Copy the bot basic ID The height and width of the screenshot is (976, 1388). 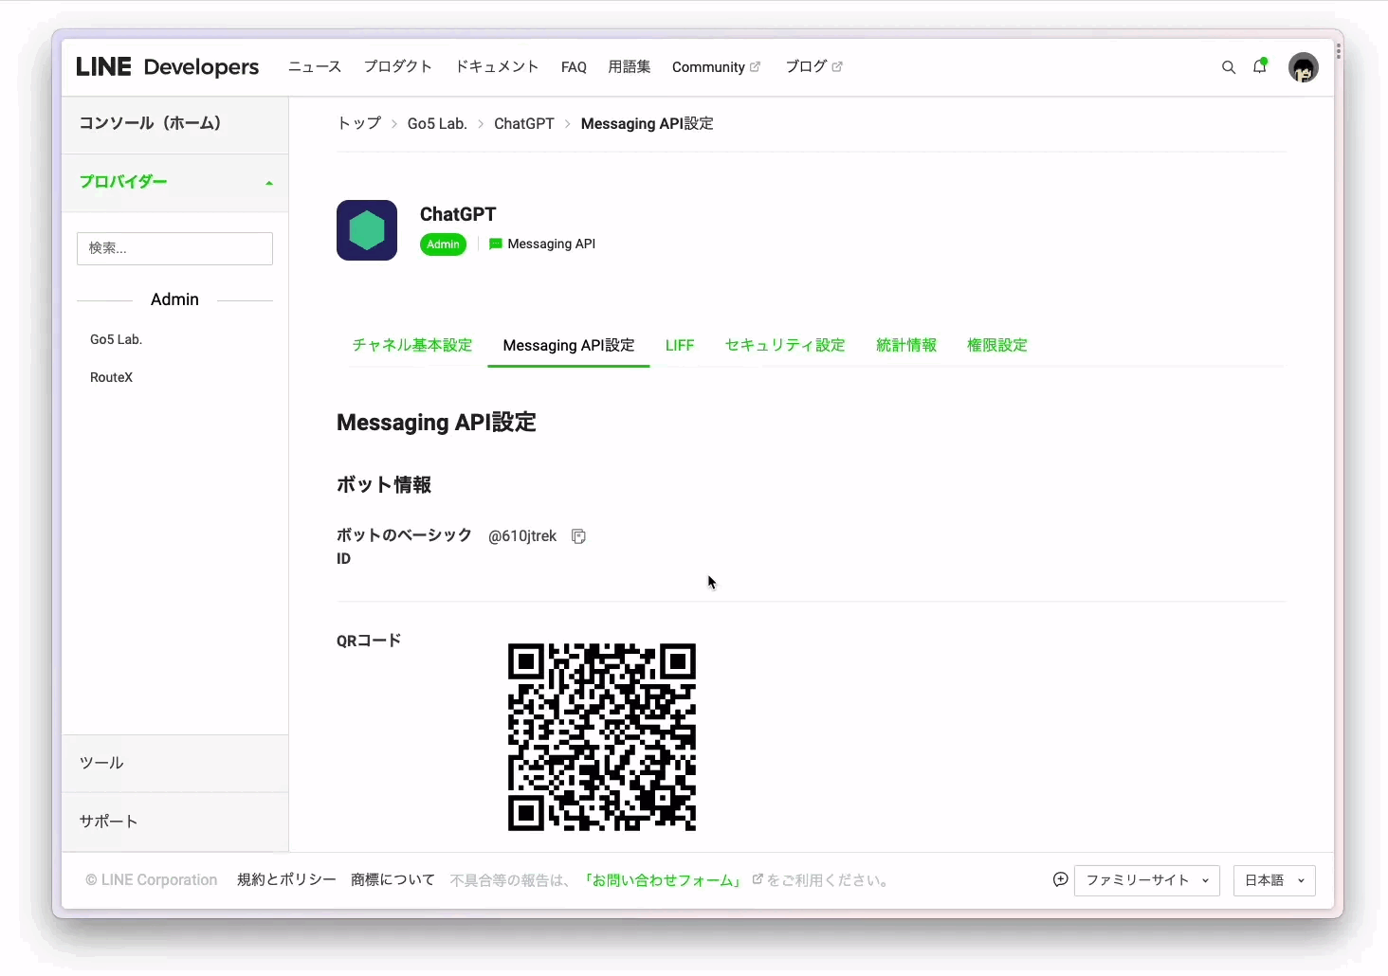(x=578, y=536)
